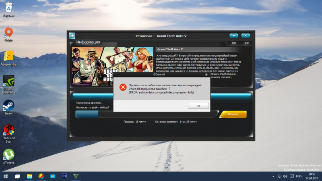Screen dimensions: 322x181
Task: Go to previous installer page arrows
Action: pyautogui.click(x=234, y=43)
